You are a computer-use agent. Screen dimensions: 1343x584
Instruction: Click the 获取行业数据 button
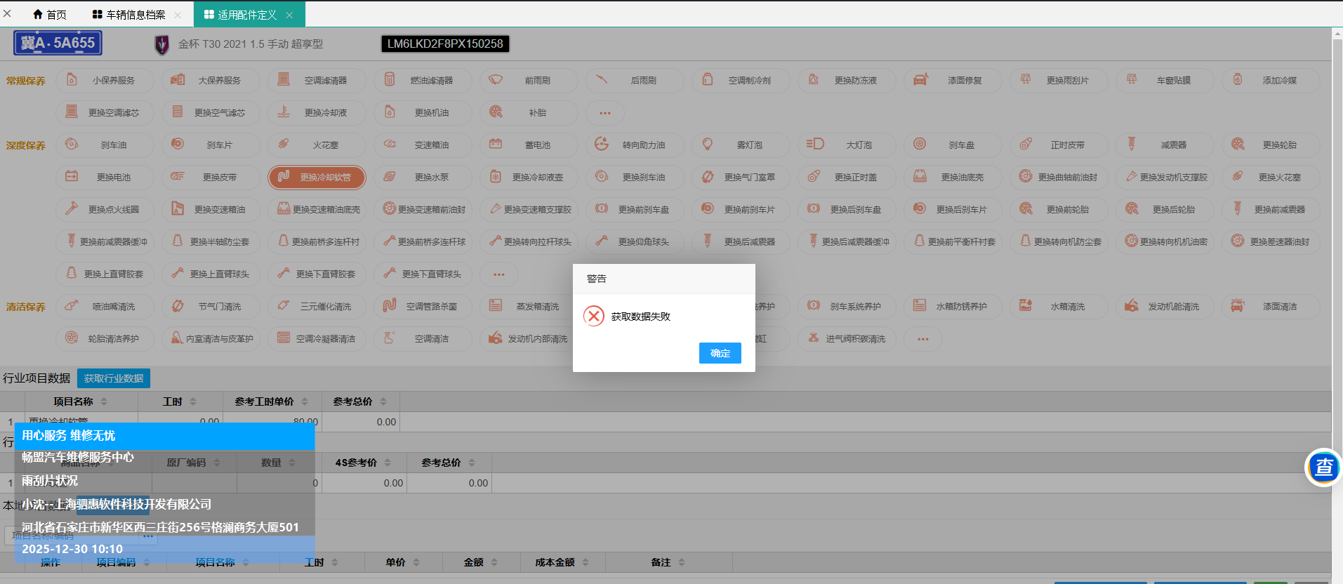click(114, 378)
